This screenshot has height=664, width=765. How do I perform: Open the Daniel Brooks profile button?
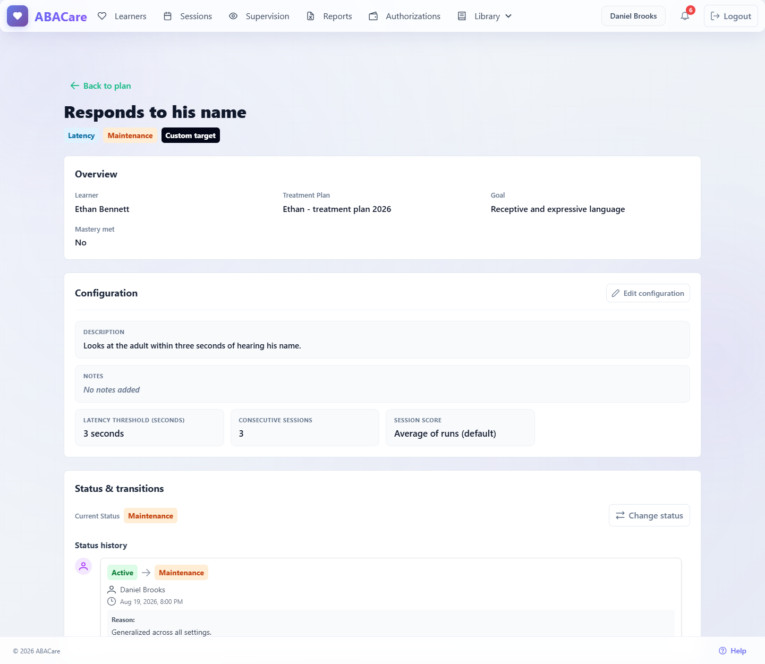633,16
